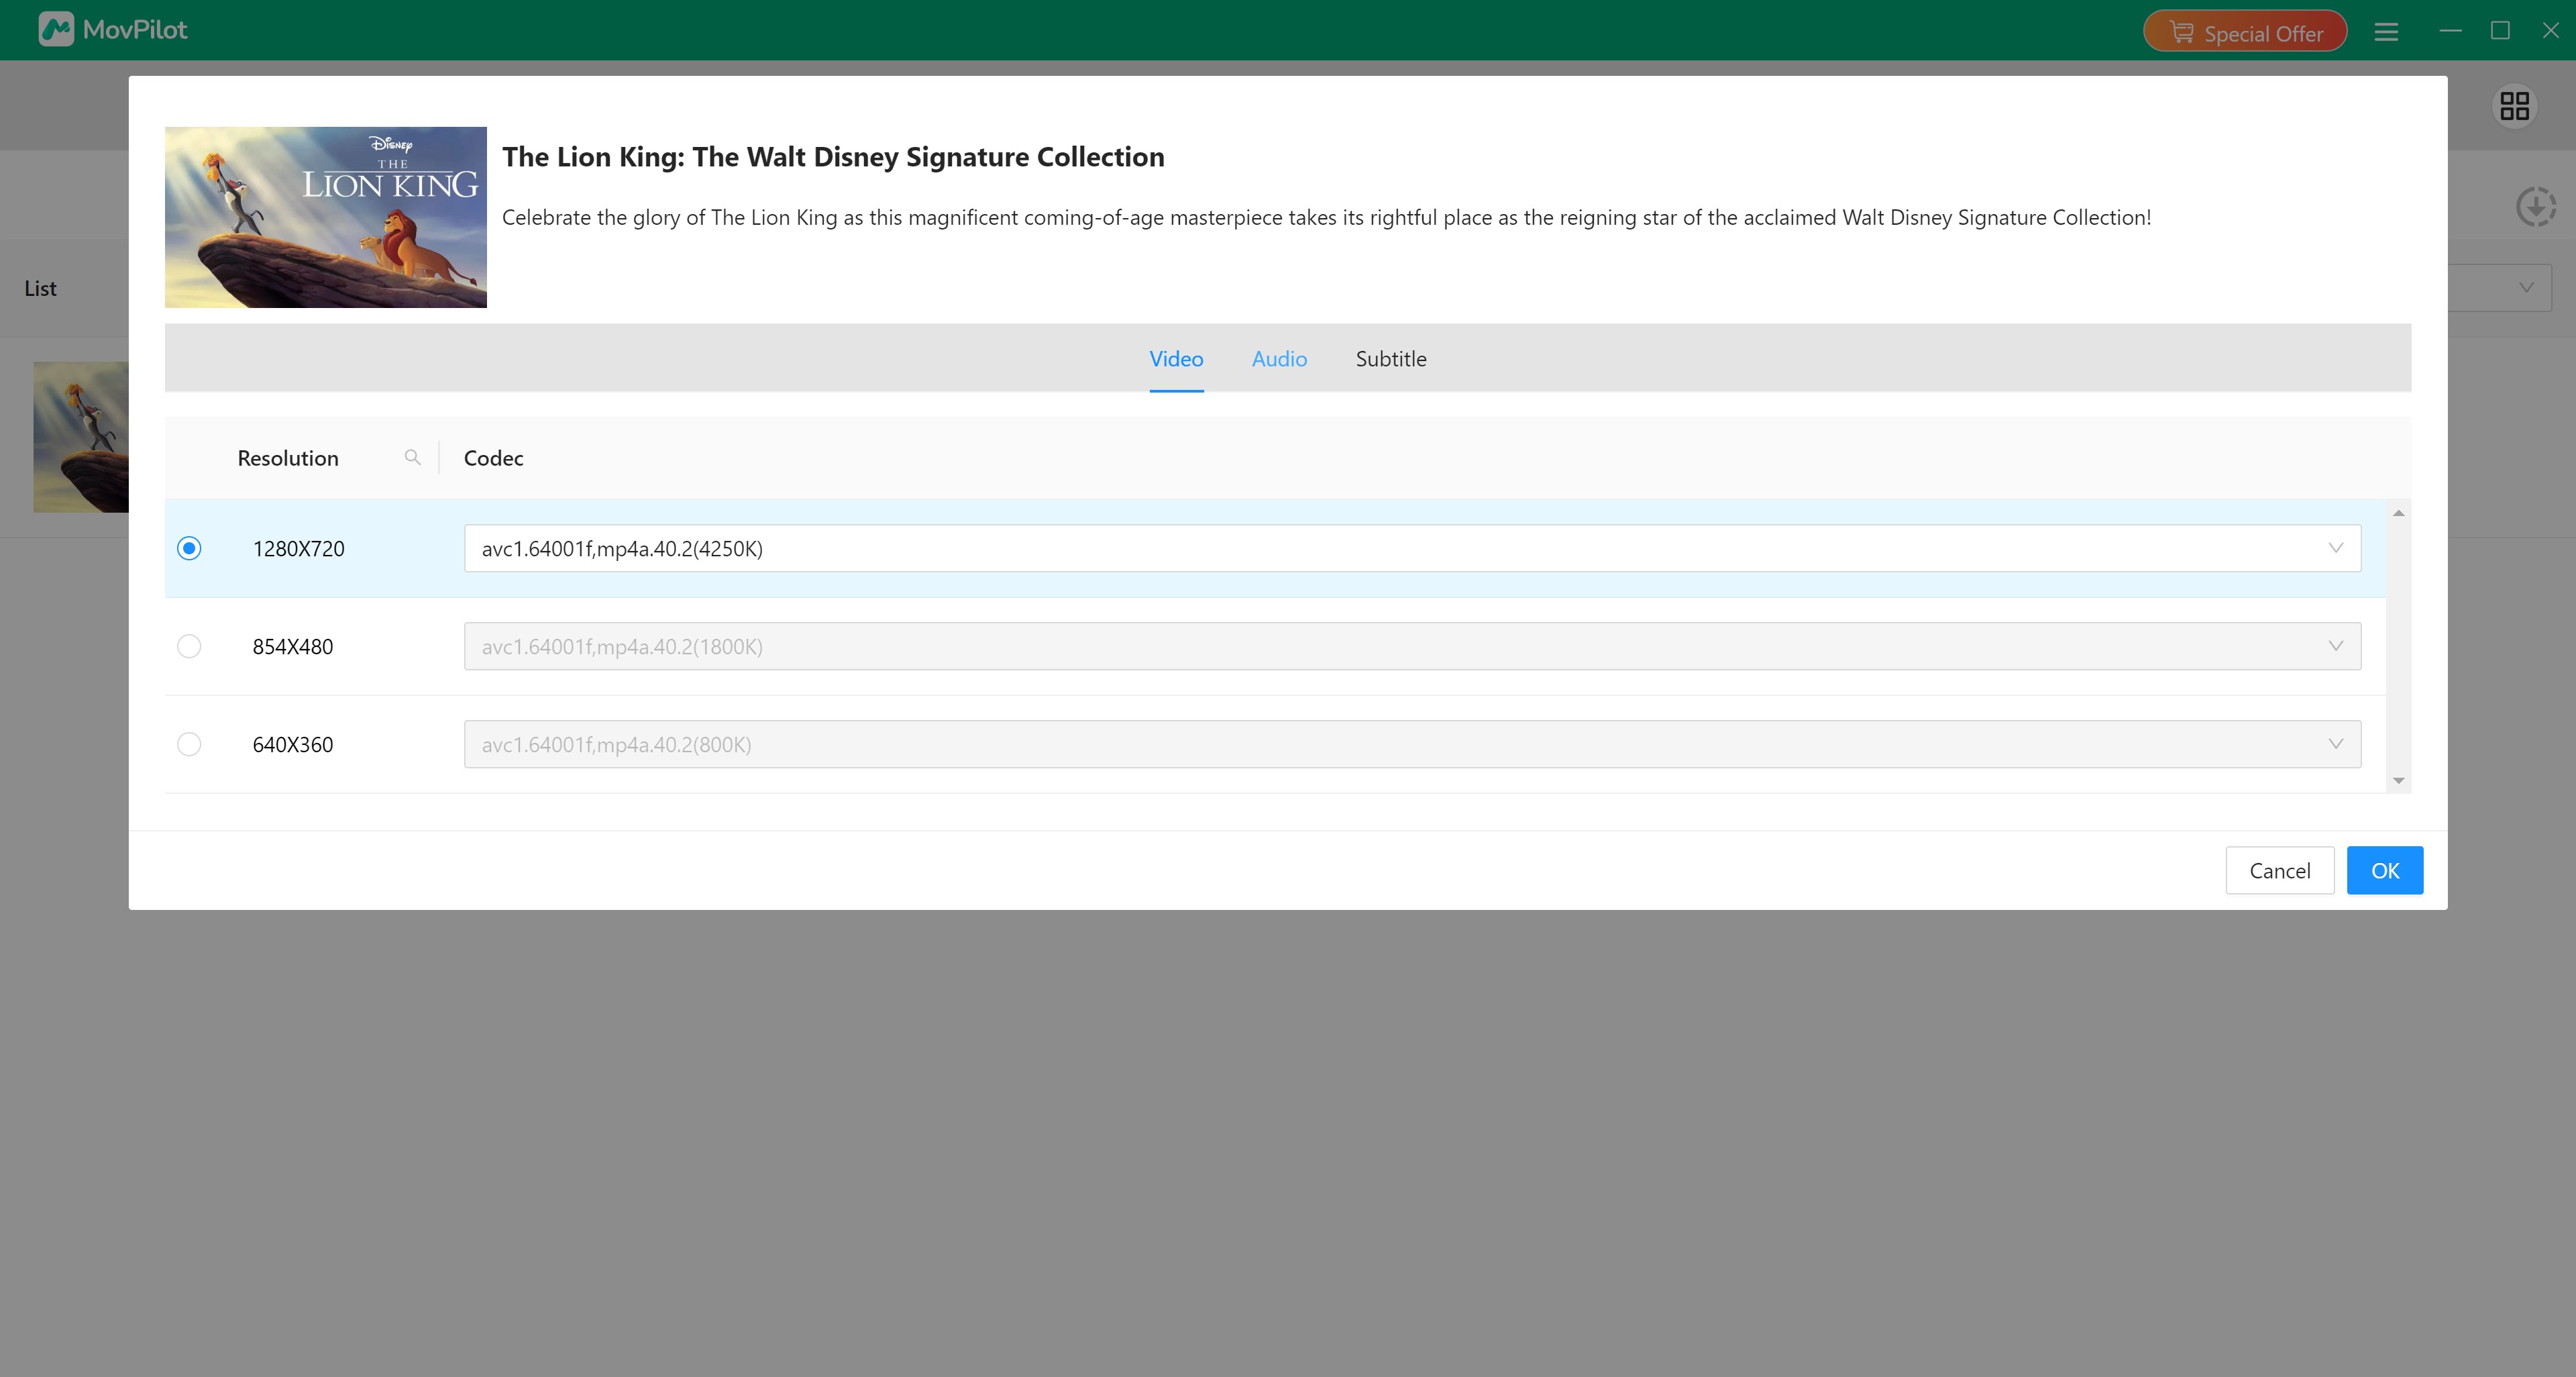
Task: Click the Cancel button
Action: click(x=2279, y=871)
